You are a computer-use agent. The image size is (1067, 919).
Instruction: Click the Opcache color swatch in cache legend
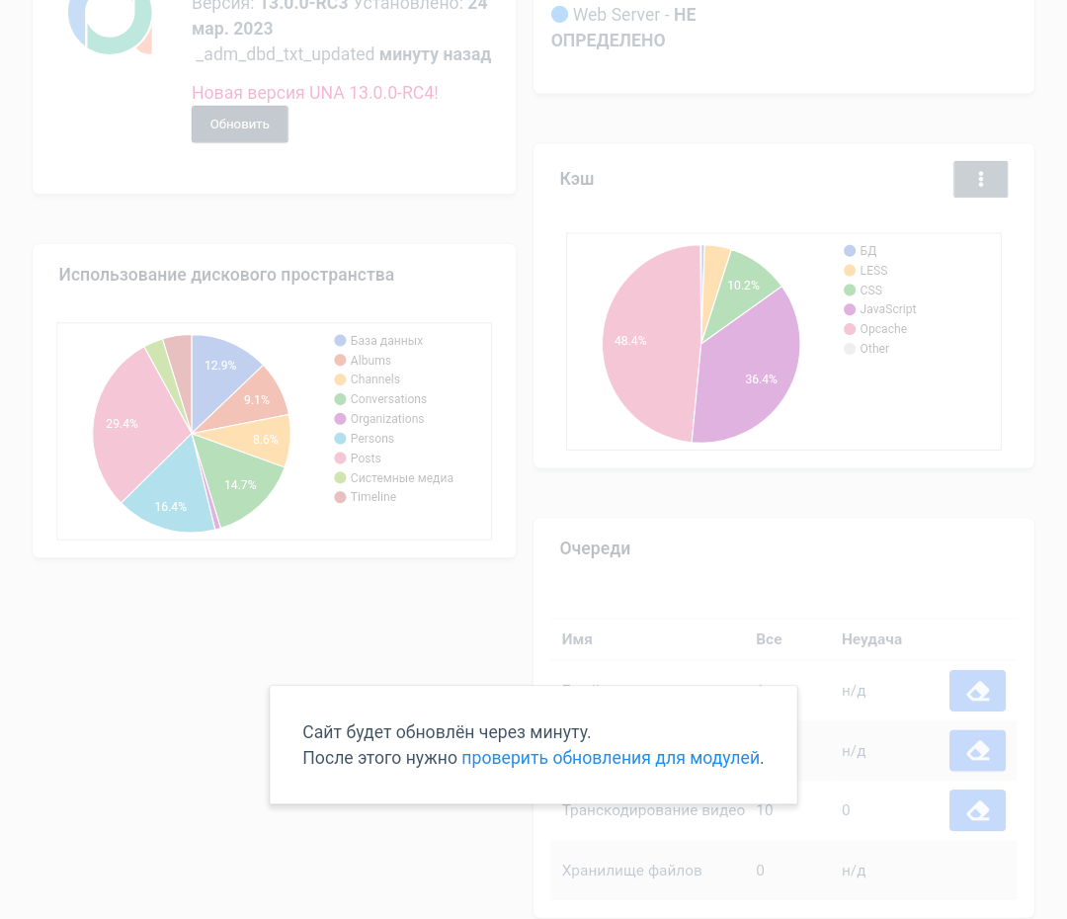[850, 329]
